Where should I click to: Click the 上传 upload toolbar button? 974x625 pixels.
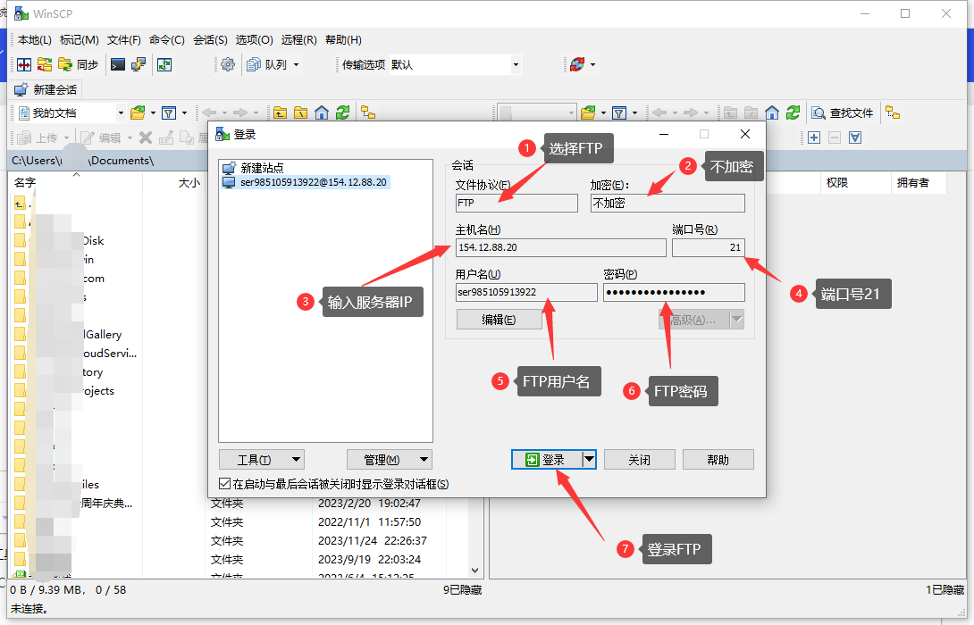37,137
